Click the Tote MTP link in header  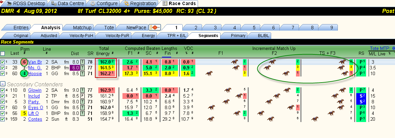382,49
